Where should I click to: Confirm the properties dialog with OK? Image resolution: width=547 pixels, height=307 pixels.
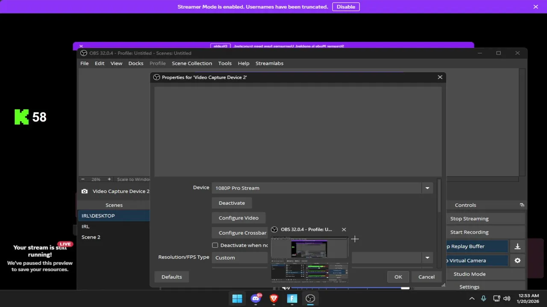click(398, 277)
